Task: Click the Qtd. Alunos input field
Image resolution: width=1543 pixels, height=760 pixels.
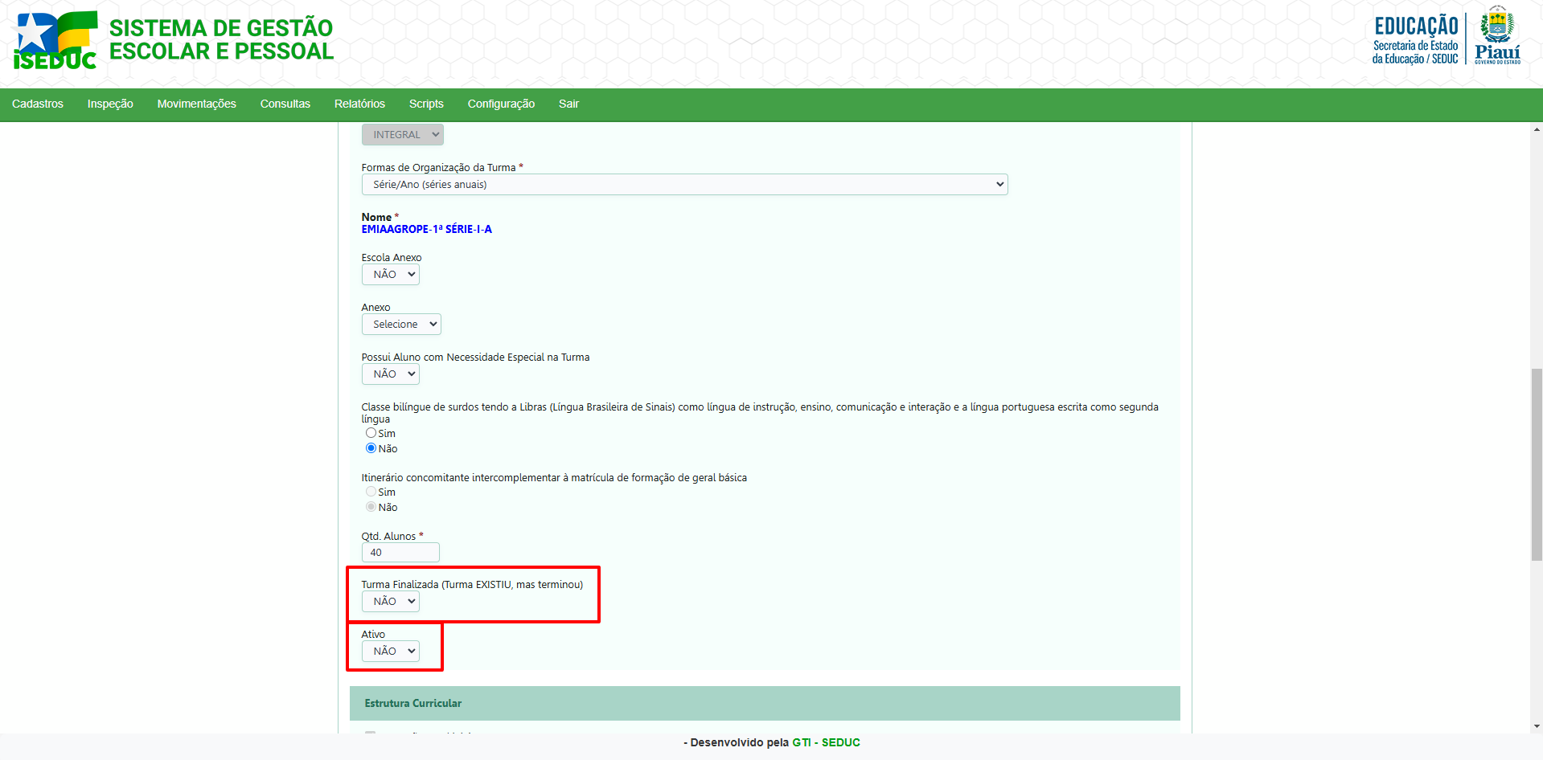Action: [400, 553]
